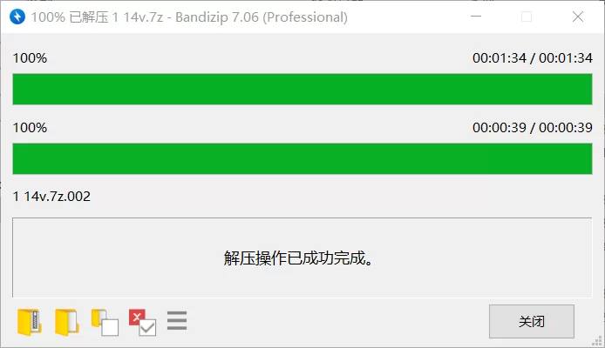The height and width of the screenshot is (348, 605).
Task: Open the hamburger menu icon
Action: (x=177, y=321)
